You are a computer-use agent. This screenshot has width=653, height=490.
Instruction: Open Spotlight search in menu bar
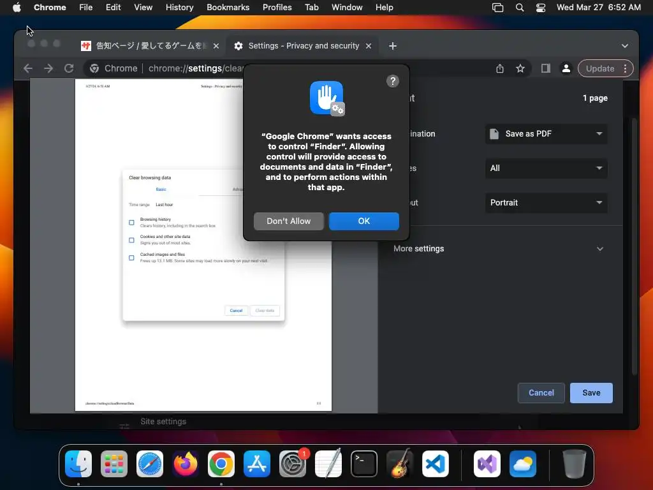pyautogui.click(x=519, y=7)
